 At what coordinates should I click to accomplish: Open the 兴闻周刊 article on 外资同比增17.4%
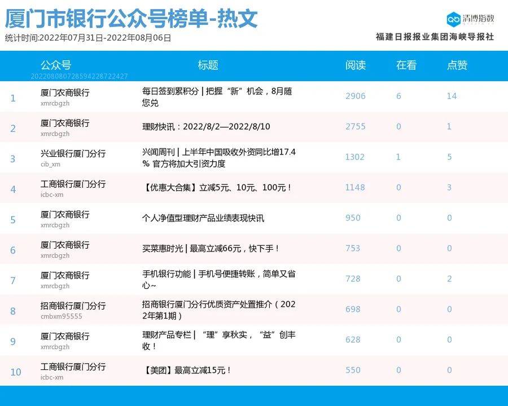coord(218,158)
